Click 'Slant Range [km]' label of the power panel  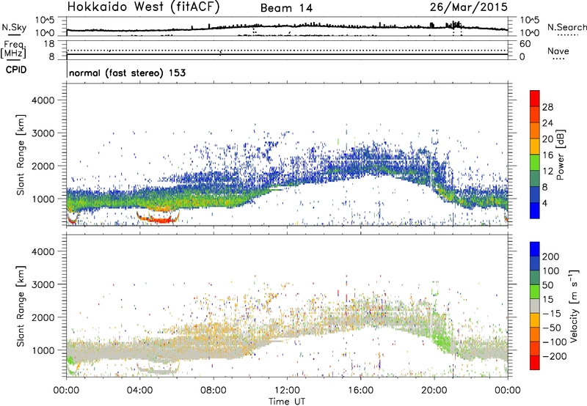point(21,155)
